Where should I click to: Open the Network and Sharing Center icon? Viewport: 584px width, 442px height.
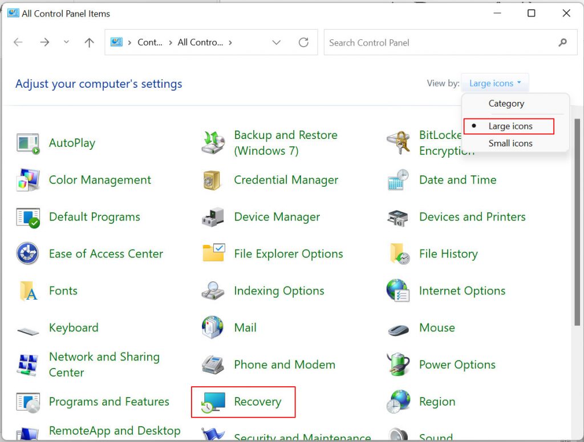pos(28,365)
